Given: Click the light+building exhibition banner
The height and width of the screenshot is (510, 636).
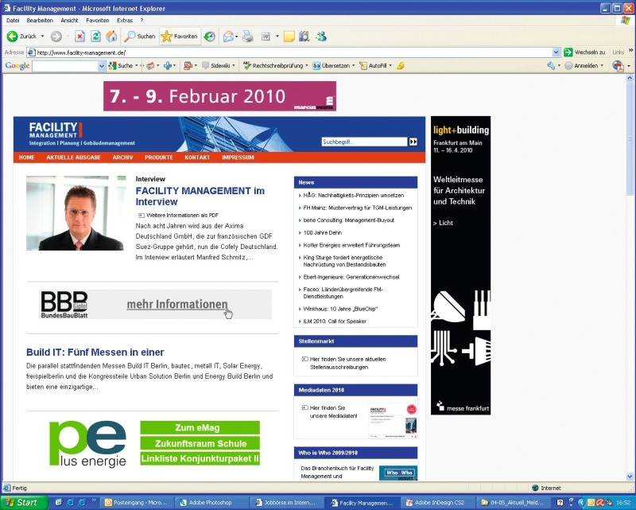Looking at the screenshot, I should click(460, 265).
